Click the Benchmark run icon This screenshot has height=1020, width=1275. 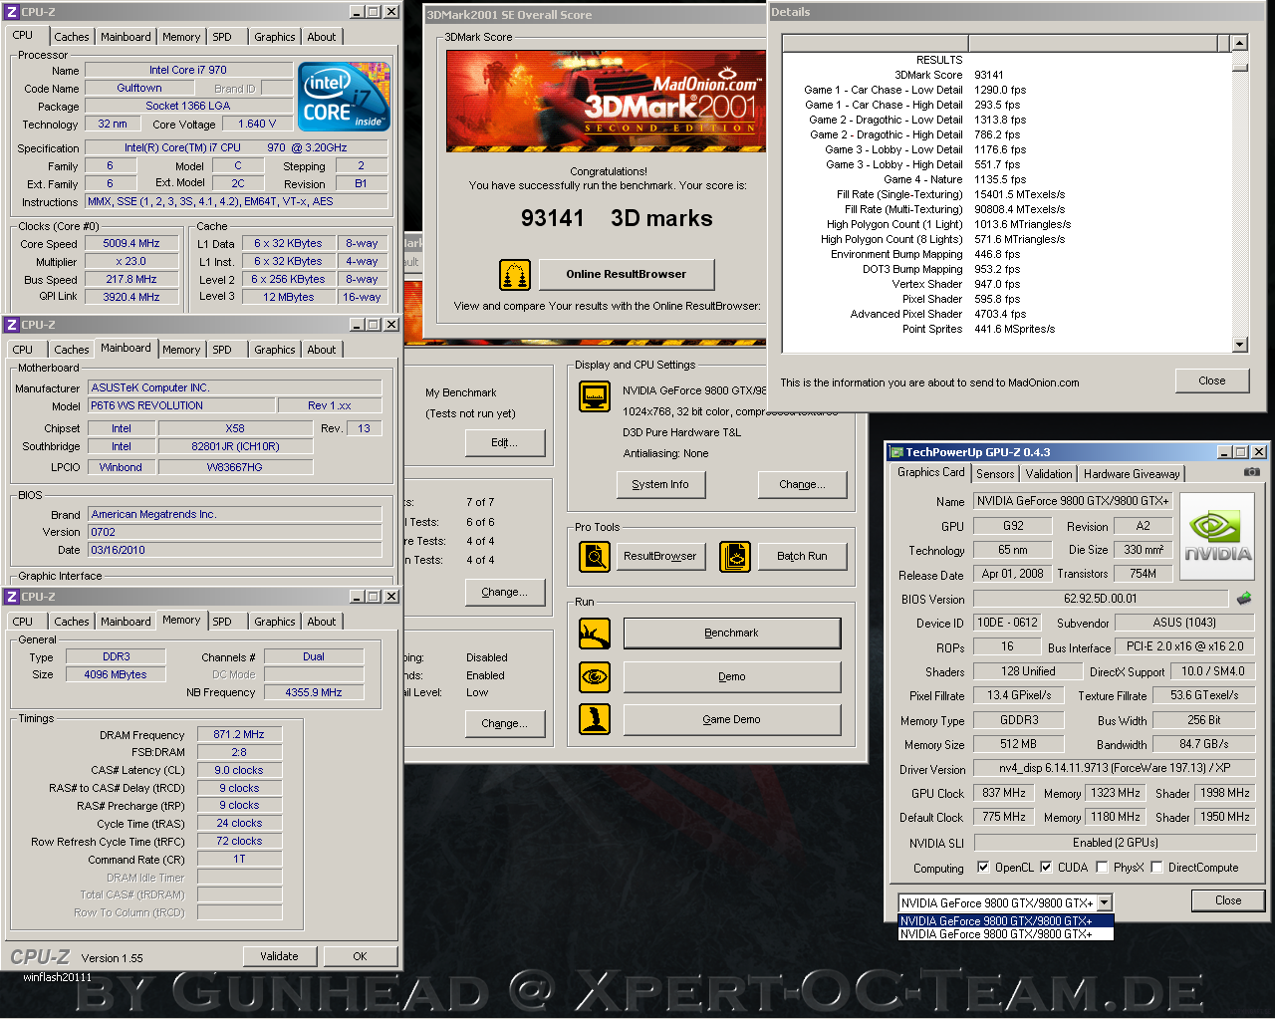point(595,634)
